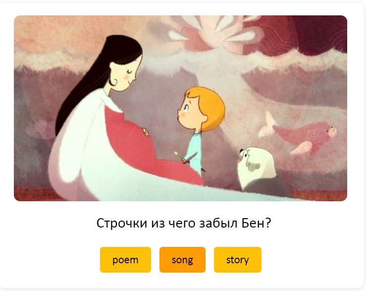Click the pink seal's white tail fin
Image resolution: width=366 pixels, height=291 pixels.
(267, 125)
